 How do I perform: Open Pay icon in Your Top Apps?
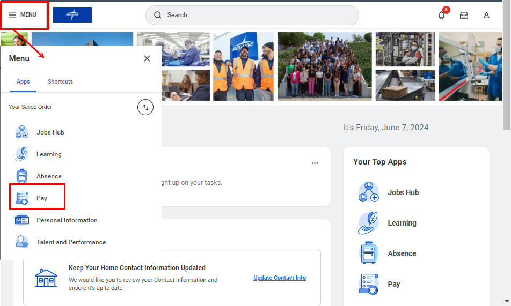click(x=369, y=284)
